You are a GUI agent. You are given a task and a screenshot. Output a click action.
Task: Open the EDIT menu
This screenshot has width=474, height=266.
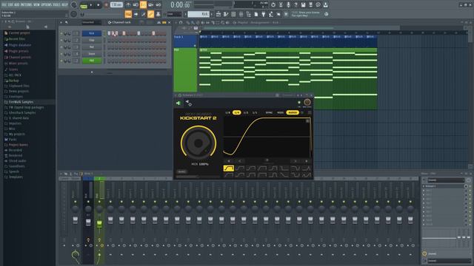click(x=11, y=5)
